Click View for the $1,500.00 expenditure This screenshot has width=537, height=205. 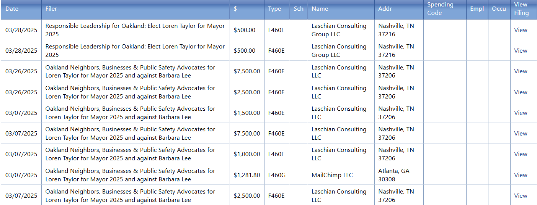(x=521, y=113)
